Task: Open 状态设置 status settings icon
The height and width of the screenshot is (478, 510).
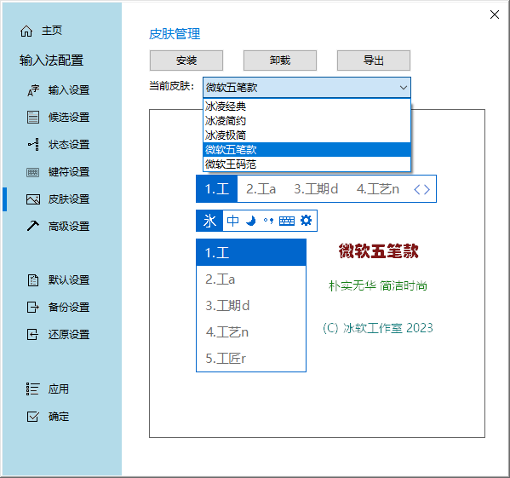Action: pyautogui.click(x=33, y=145)
